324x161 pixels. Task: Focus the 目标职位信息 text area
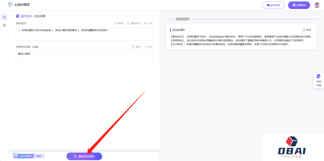click(x=84, y=57)
